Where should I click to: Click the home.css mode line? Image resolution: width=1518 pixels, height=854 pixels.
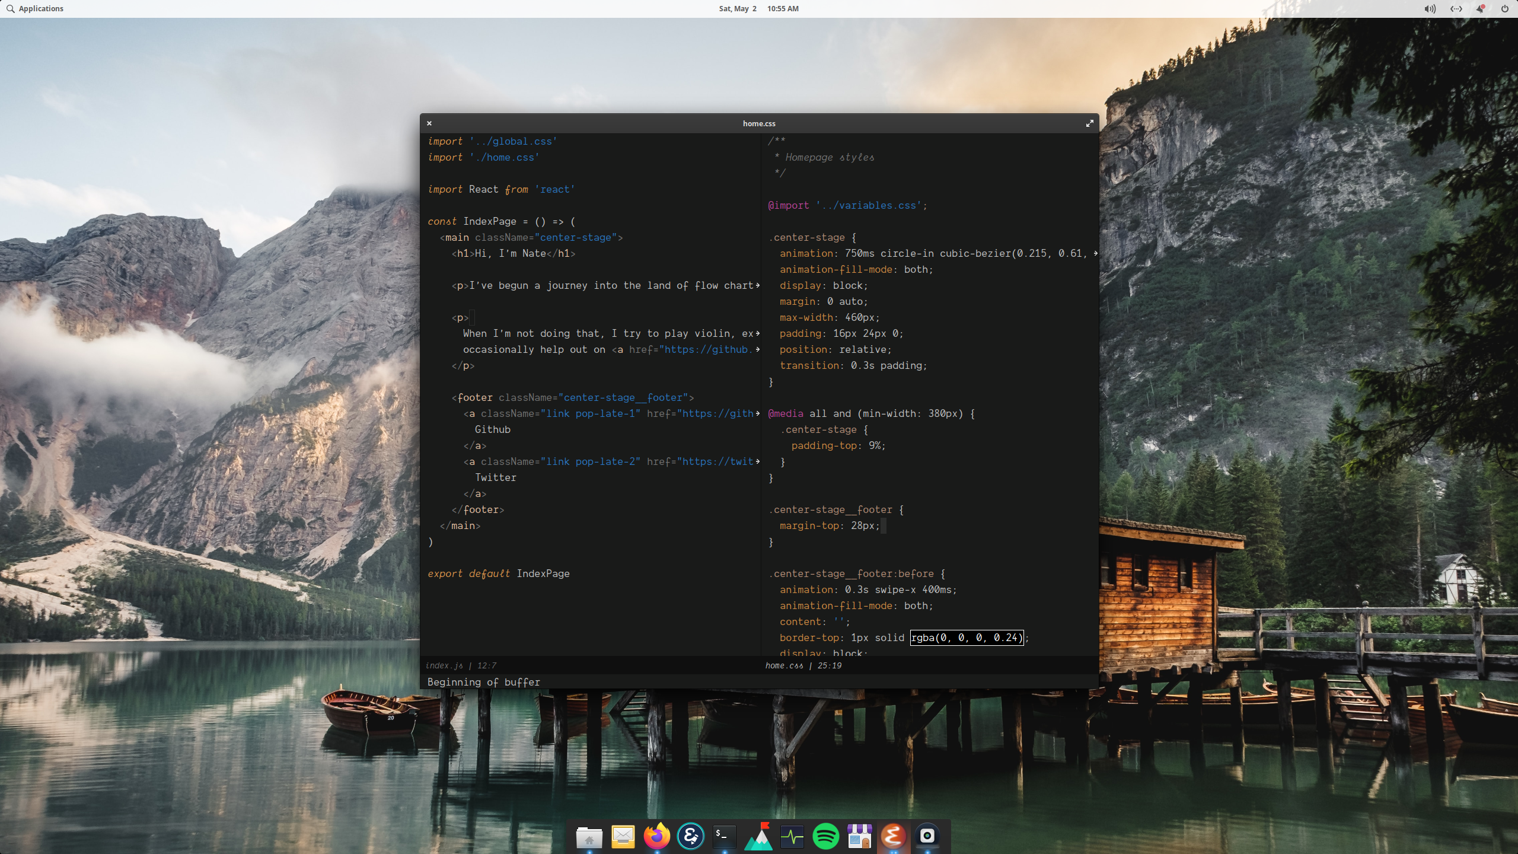(x=803, y=665)
